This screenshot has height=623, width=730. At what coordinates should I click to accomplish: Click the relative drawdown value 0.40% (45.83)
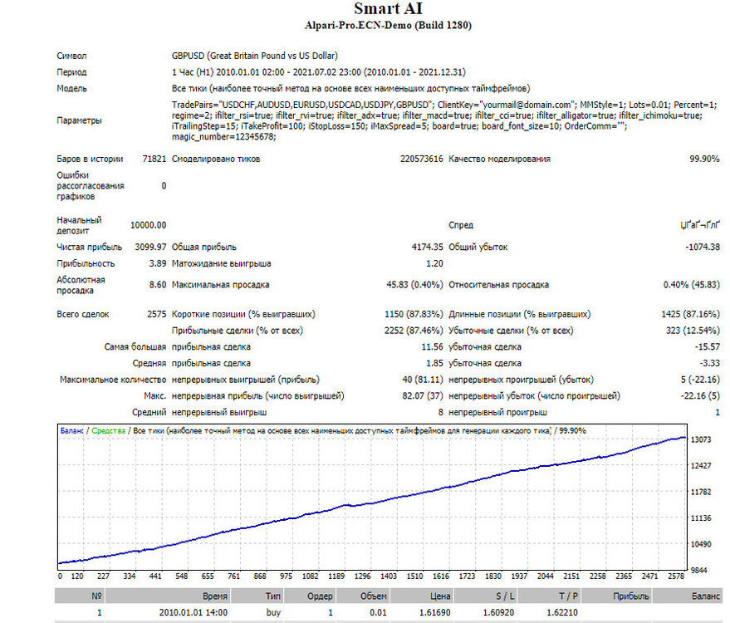691,285
